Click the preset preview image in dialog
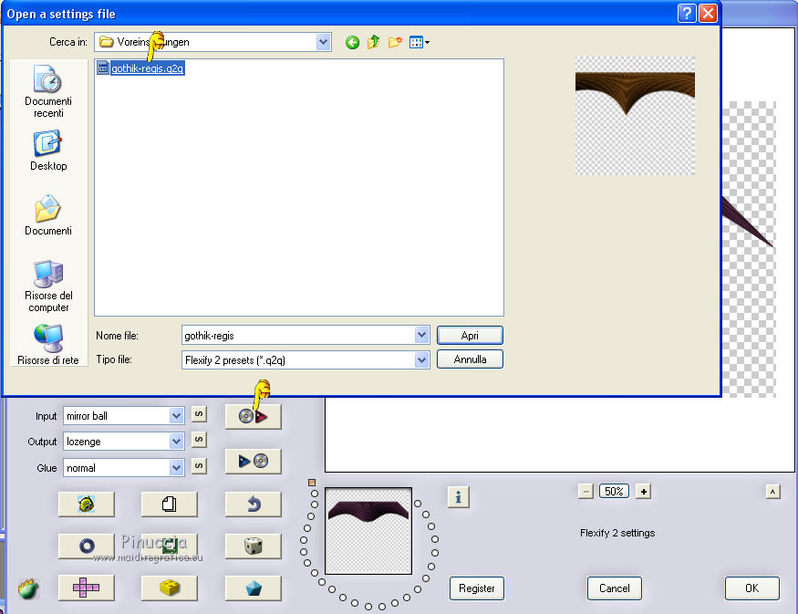Screen dimensions: 798x614 point(635,116)
